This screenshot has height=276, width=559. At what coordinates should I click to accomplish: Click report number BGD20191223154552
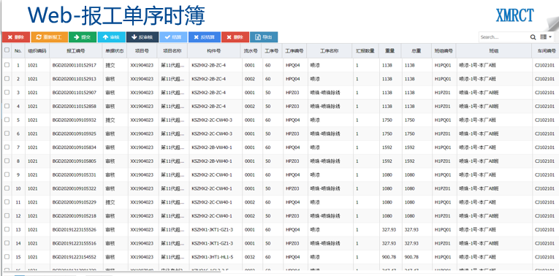tap(74, 257)
